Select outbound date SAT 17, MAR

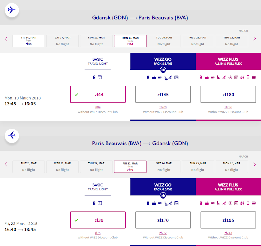[x=62, y=41]
